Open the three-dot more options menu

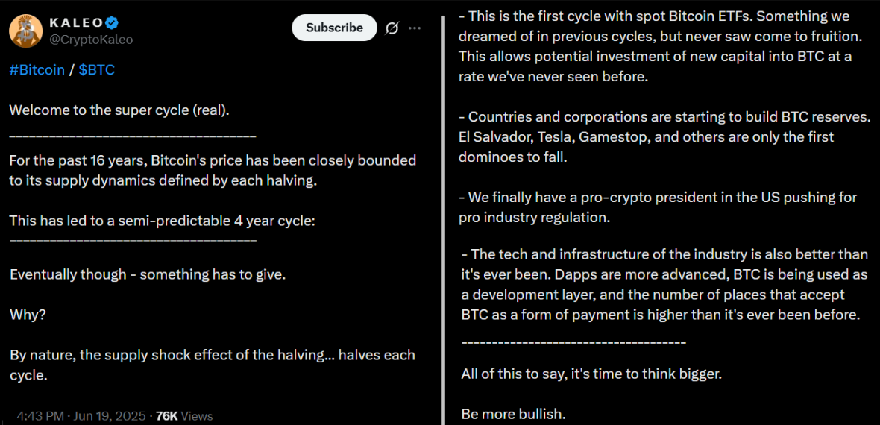pyautogui.click(x=415, y=28)
